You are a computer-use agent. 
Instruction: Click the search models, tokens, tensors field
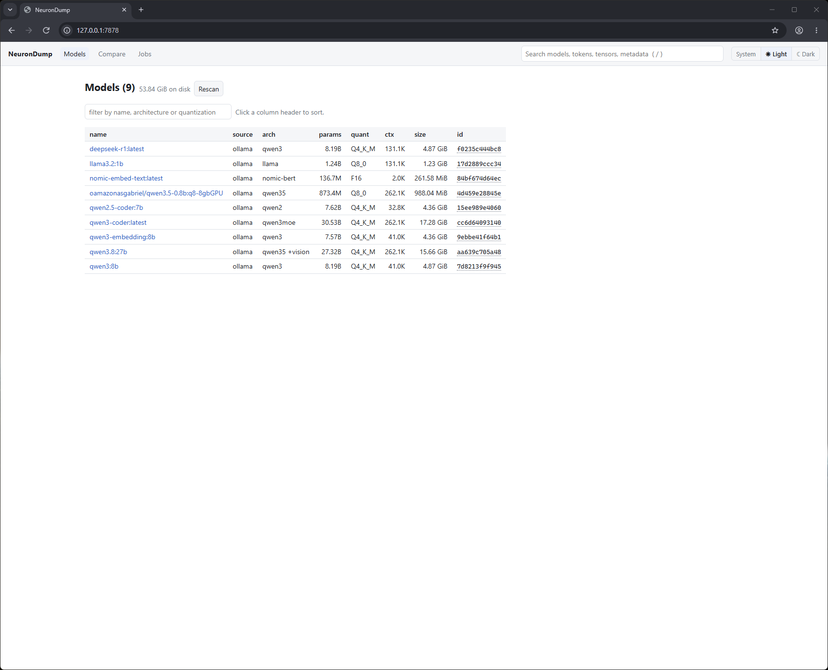pyautogui.click(x=622, y=54)
